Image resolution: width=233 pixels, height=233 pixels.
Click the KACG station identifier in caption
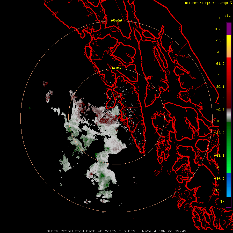pyautogui.click(x=147, y=231)
